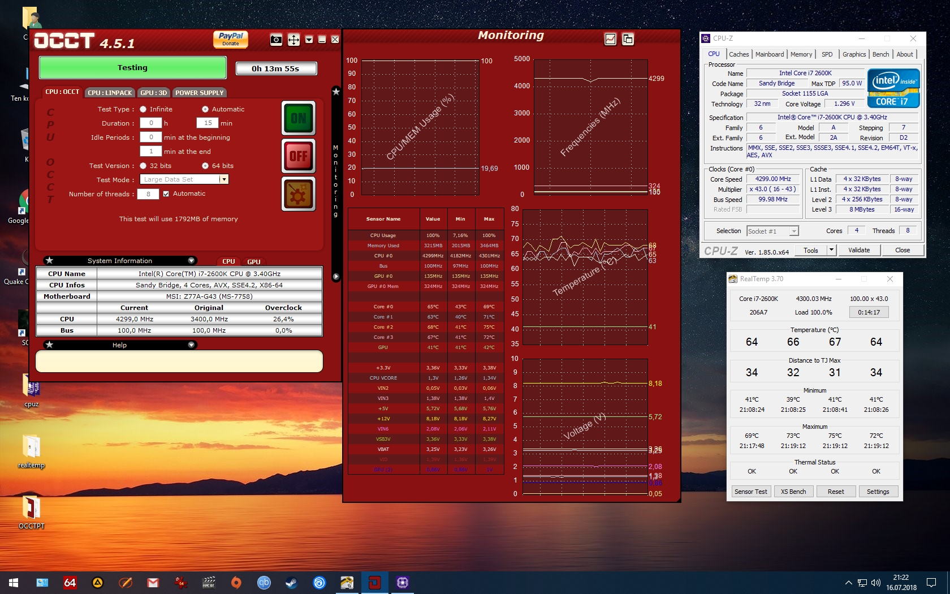Expand System Information dropdown arrow
The width and height of the screenshot is (950, 594).
(x=191, y=261)
